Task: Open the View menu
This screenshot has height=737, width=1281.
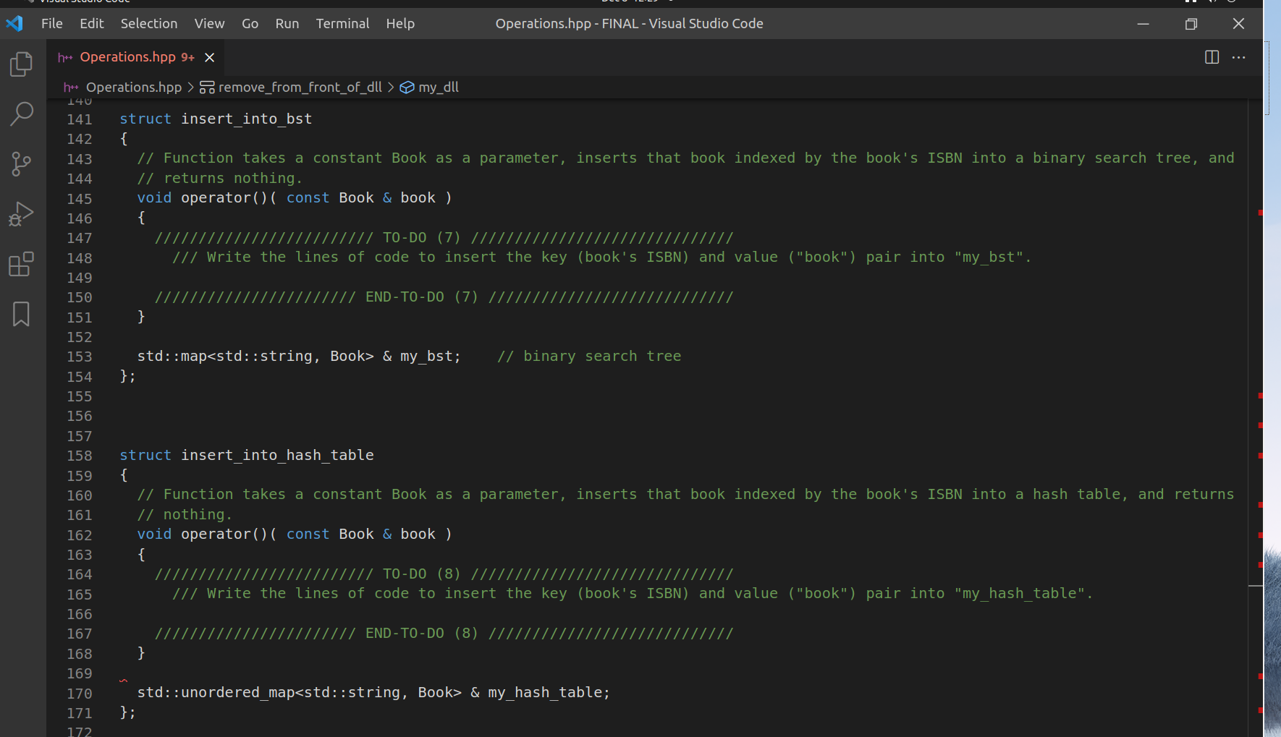Action: (x=209, y=23)
